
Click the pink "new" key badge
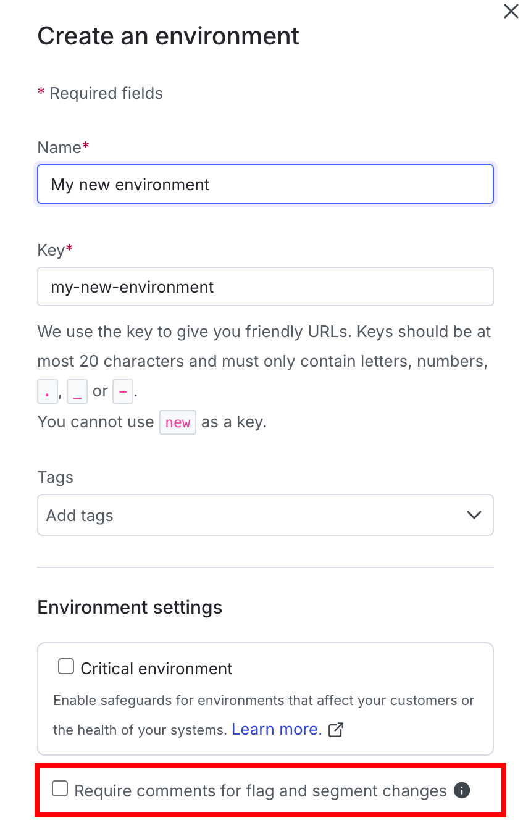coord(178,422)
